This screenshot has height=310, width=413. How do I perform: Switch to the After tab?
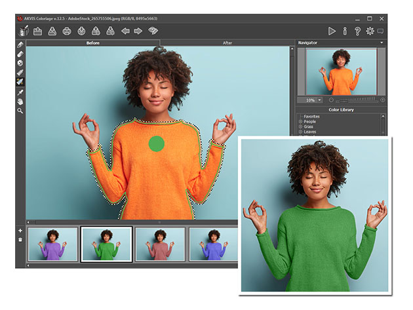(227, 43)
